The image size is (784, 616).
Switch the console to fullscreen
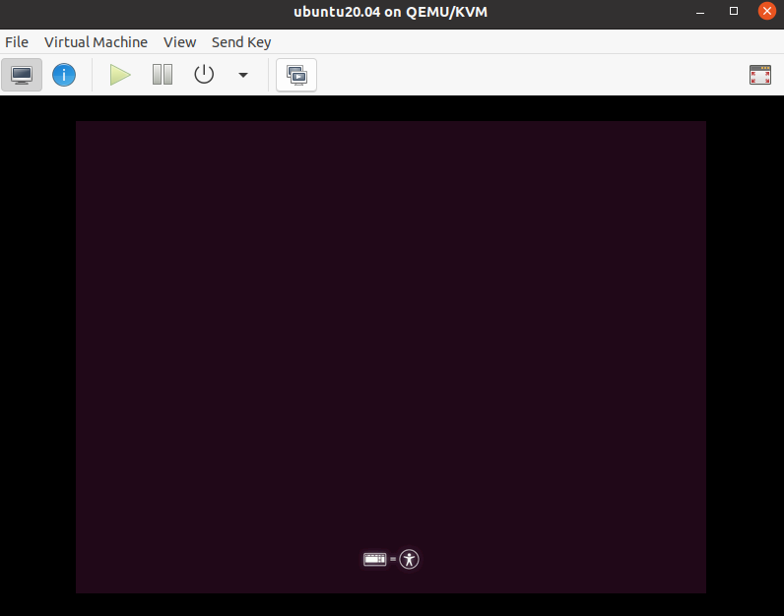[759, 75]
